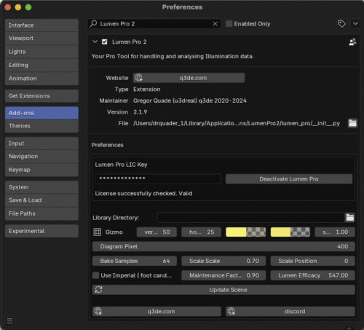Screen dimensions: 364x330
Task: Switch to the Save & Load tab
Action: coord(41,200)
